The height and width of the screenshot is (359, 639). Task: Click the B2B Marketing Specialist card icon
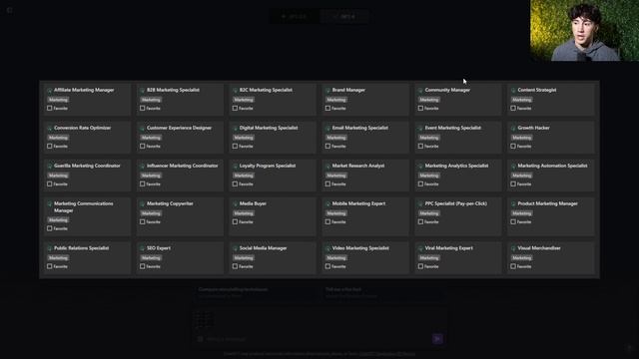click(142, 90)
